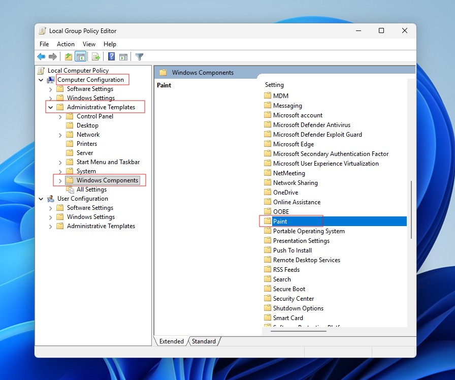The image size is (455, 380).
Task: Open the Microsoft Edge settings folder
Action: coord(294,144)
